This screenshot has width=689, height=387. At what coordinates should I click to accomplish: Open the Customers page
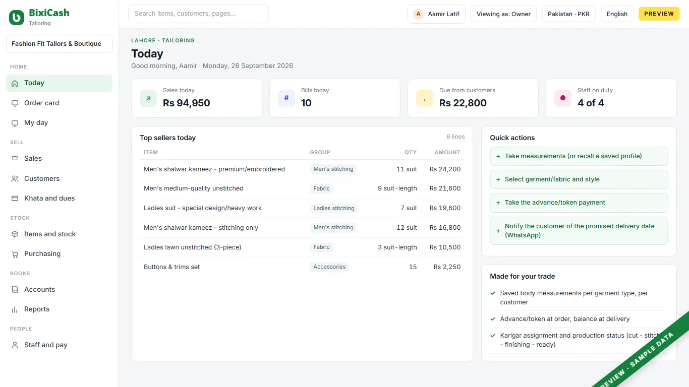[x=59, y=179]
